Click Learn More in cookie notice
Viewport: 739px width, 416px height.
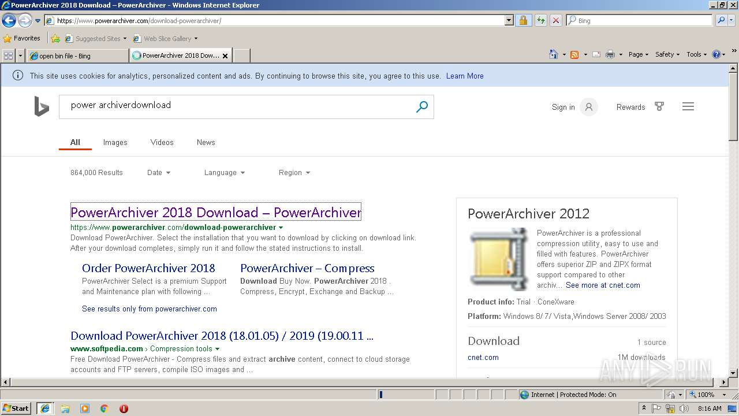tap(465, 76)
